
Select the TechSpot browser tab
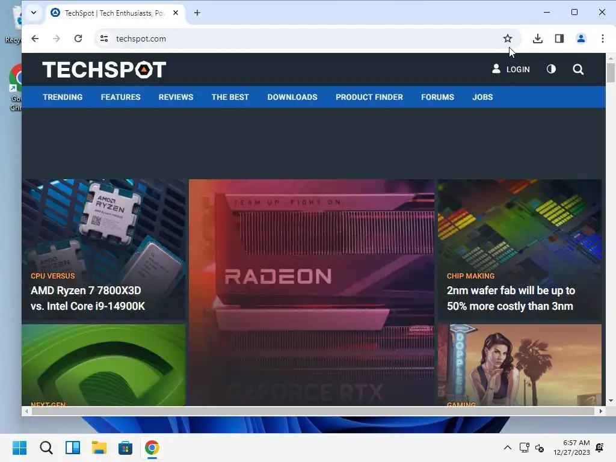(x=115, y=13)
